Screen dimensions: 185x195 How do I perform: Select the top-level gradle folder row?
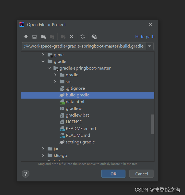click(x=88, y=62)
